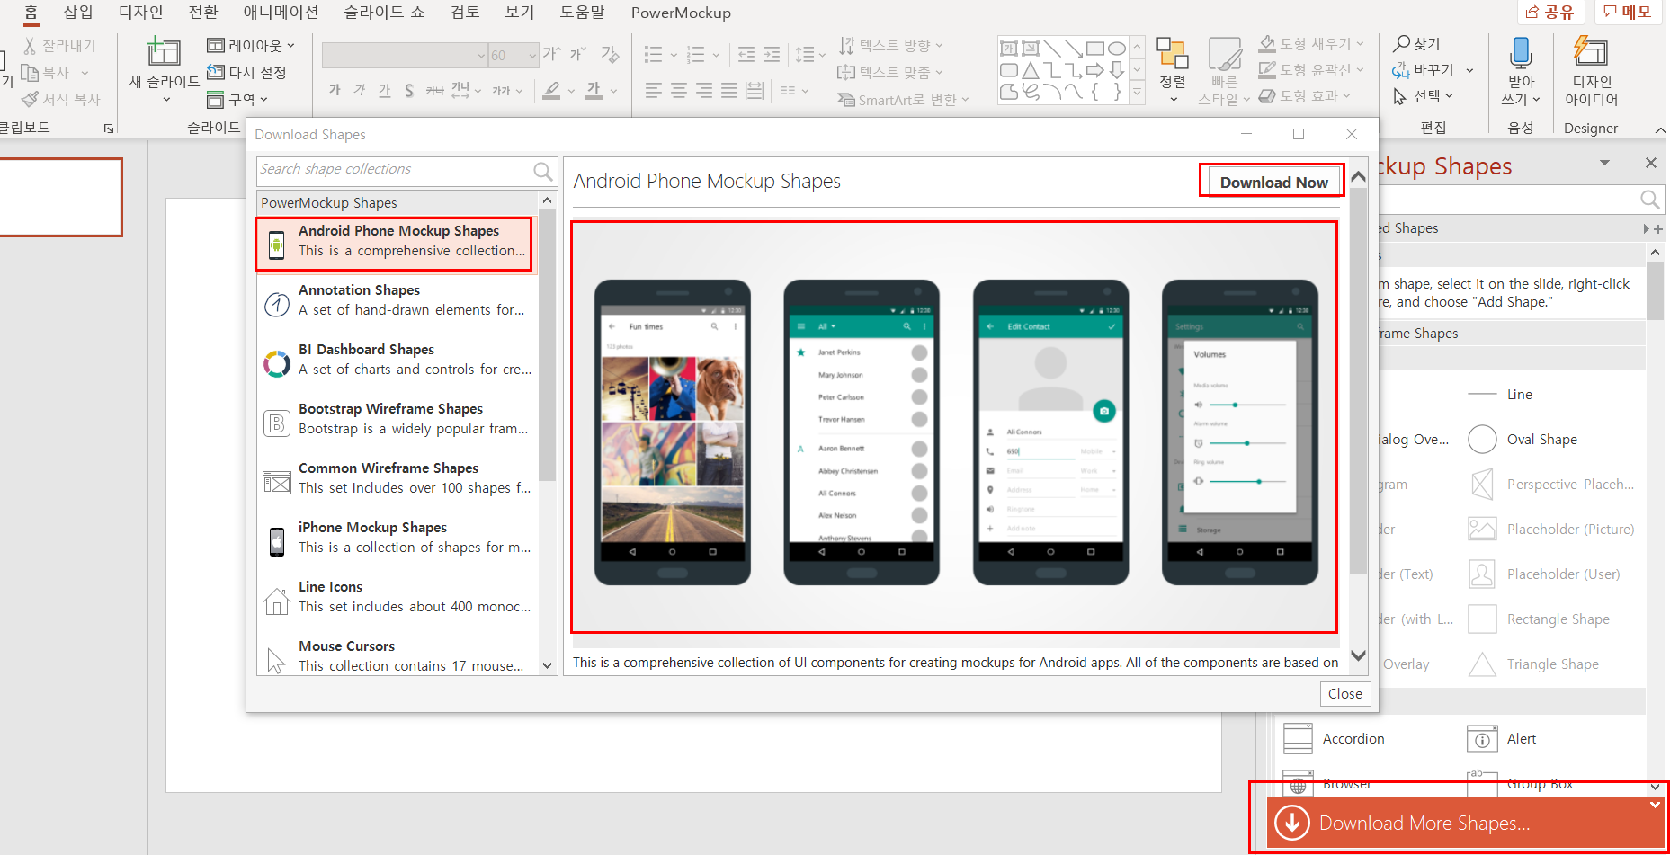Viewport: 1670px width, 855px height.
Task: Open the PowerMockup ribbon tab
Action: (x=681, y=13)
